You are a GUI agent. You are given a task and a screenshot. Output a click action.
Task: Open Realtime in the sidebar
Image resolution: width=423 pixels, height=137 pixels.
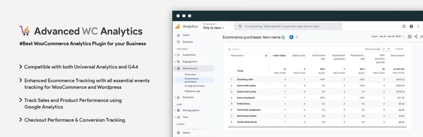click(x=188, y=42)
